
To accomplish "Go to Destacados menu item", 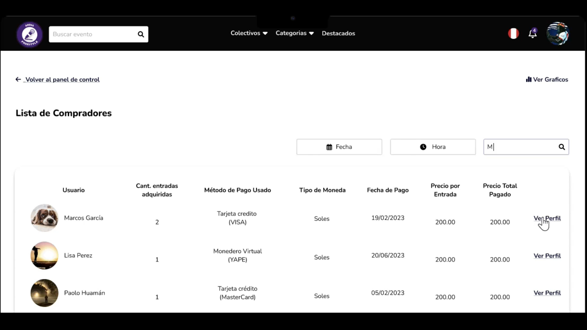I will pos(338,33).
